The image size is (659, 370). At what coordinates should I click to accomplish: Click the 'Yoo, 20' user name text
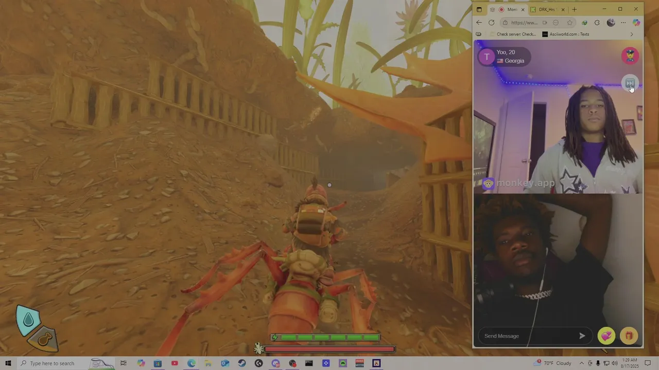(506, 52)
